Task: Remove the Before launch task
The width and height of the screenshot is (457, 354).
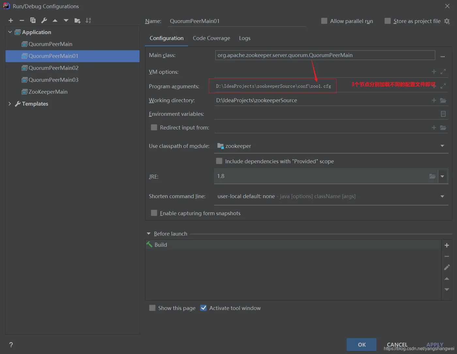Action: (447, 256)
